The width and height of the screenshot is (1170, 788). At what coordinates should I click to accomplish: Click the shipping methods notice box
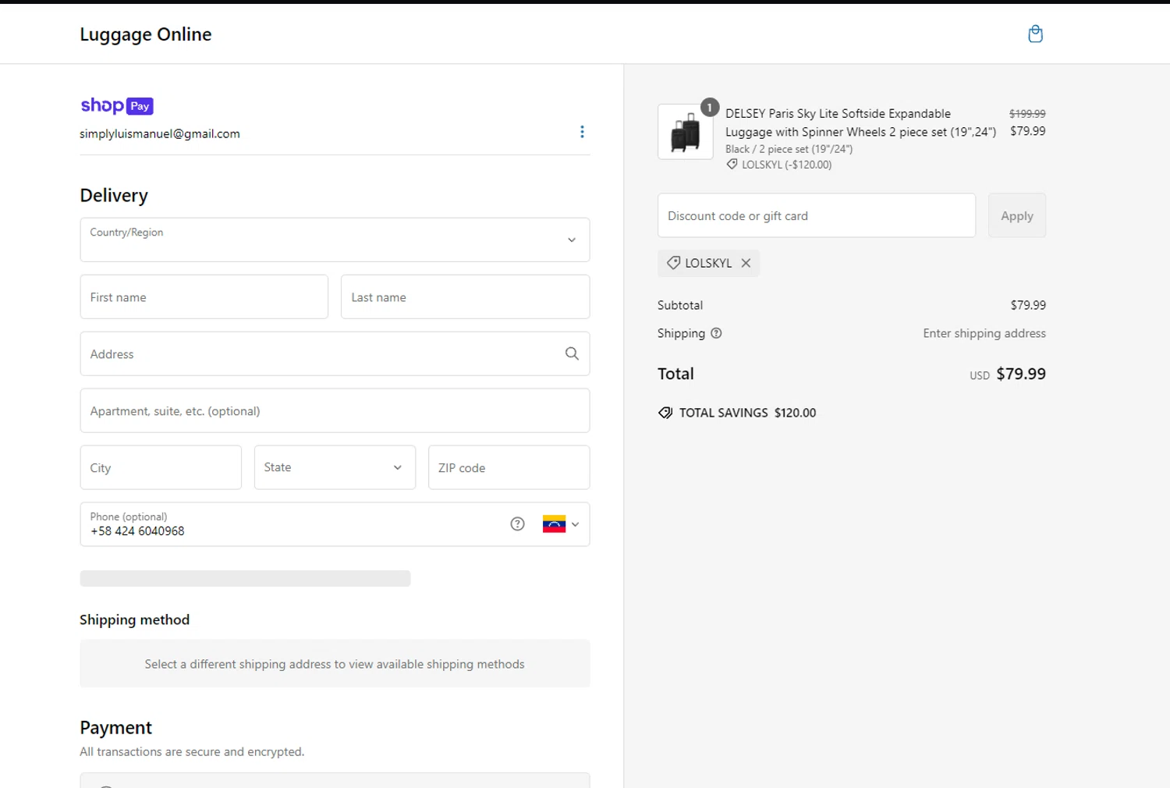(335, 663)
